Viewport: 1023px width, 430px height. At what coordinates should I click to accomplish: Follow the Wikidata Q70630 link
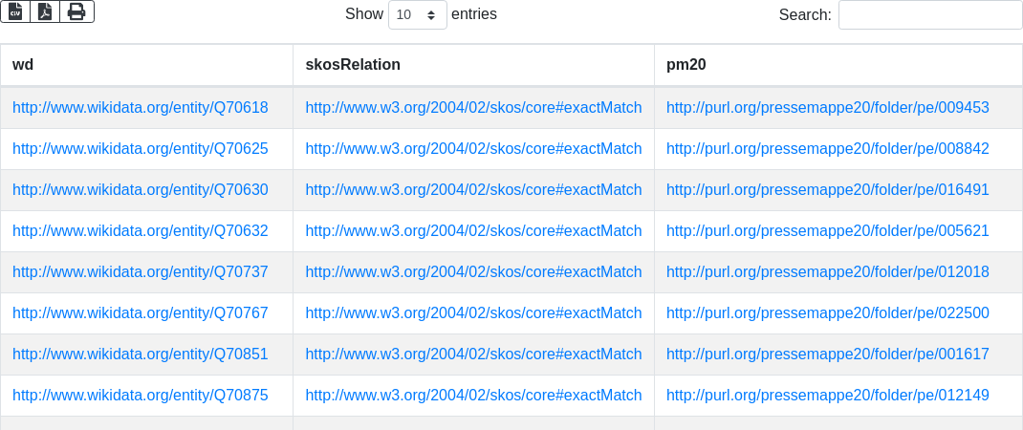point(140,190)
